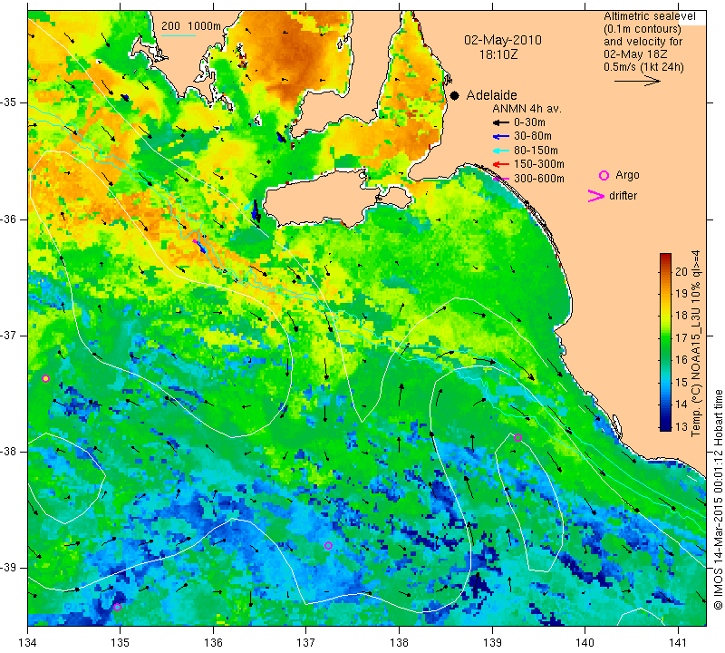Click the longitude axis label 137
Viewport: 725px width, 653px height.
(x=305, y=643)
